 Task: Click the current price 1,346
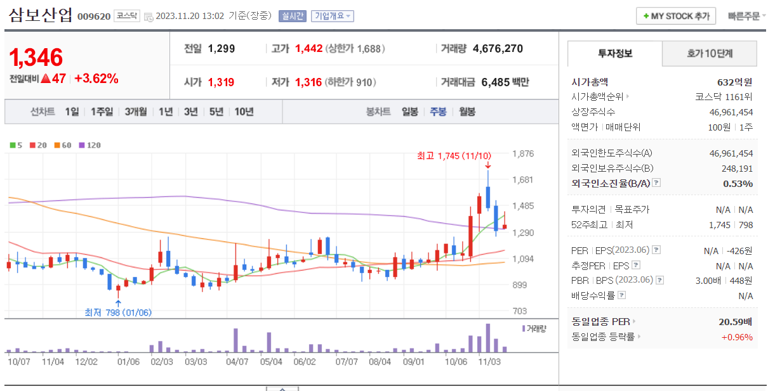(x=36, y=58)
